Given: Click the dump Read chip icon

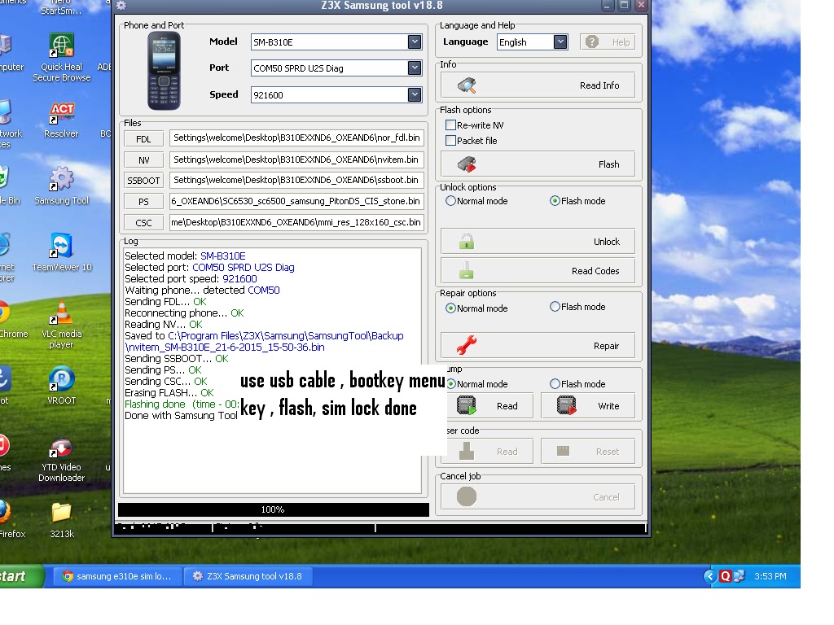Looking at the screenshot, I should click(x=467, y=405).
